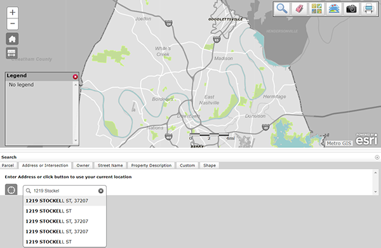The image size is (381, 248).
Task: Click the search magnifier in address box
Action: point(29,191)
